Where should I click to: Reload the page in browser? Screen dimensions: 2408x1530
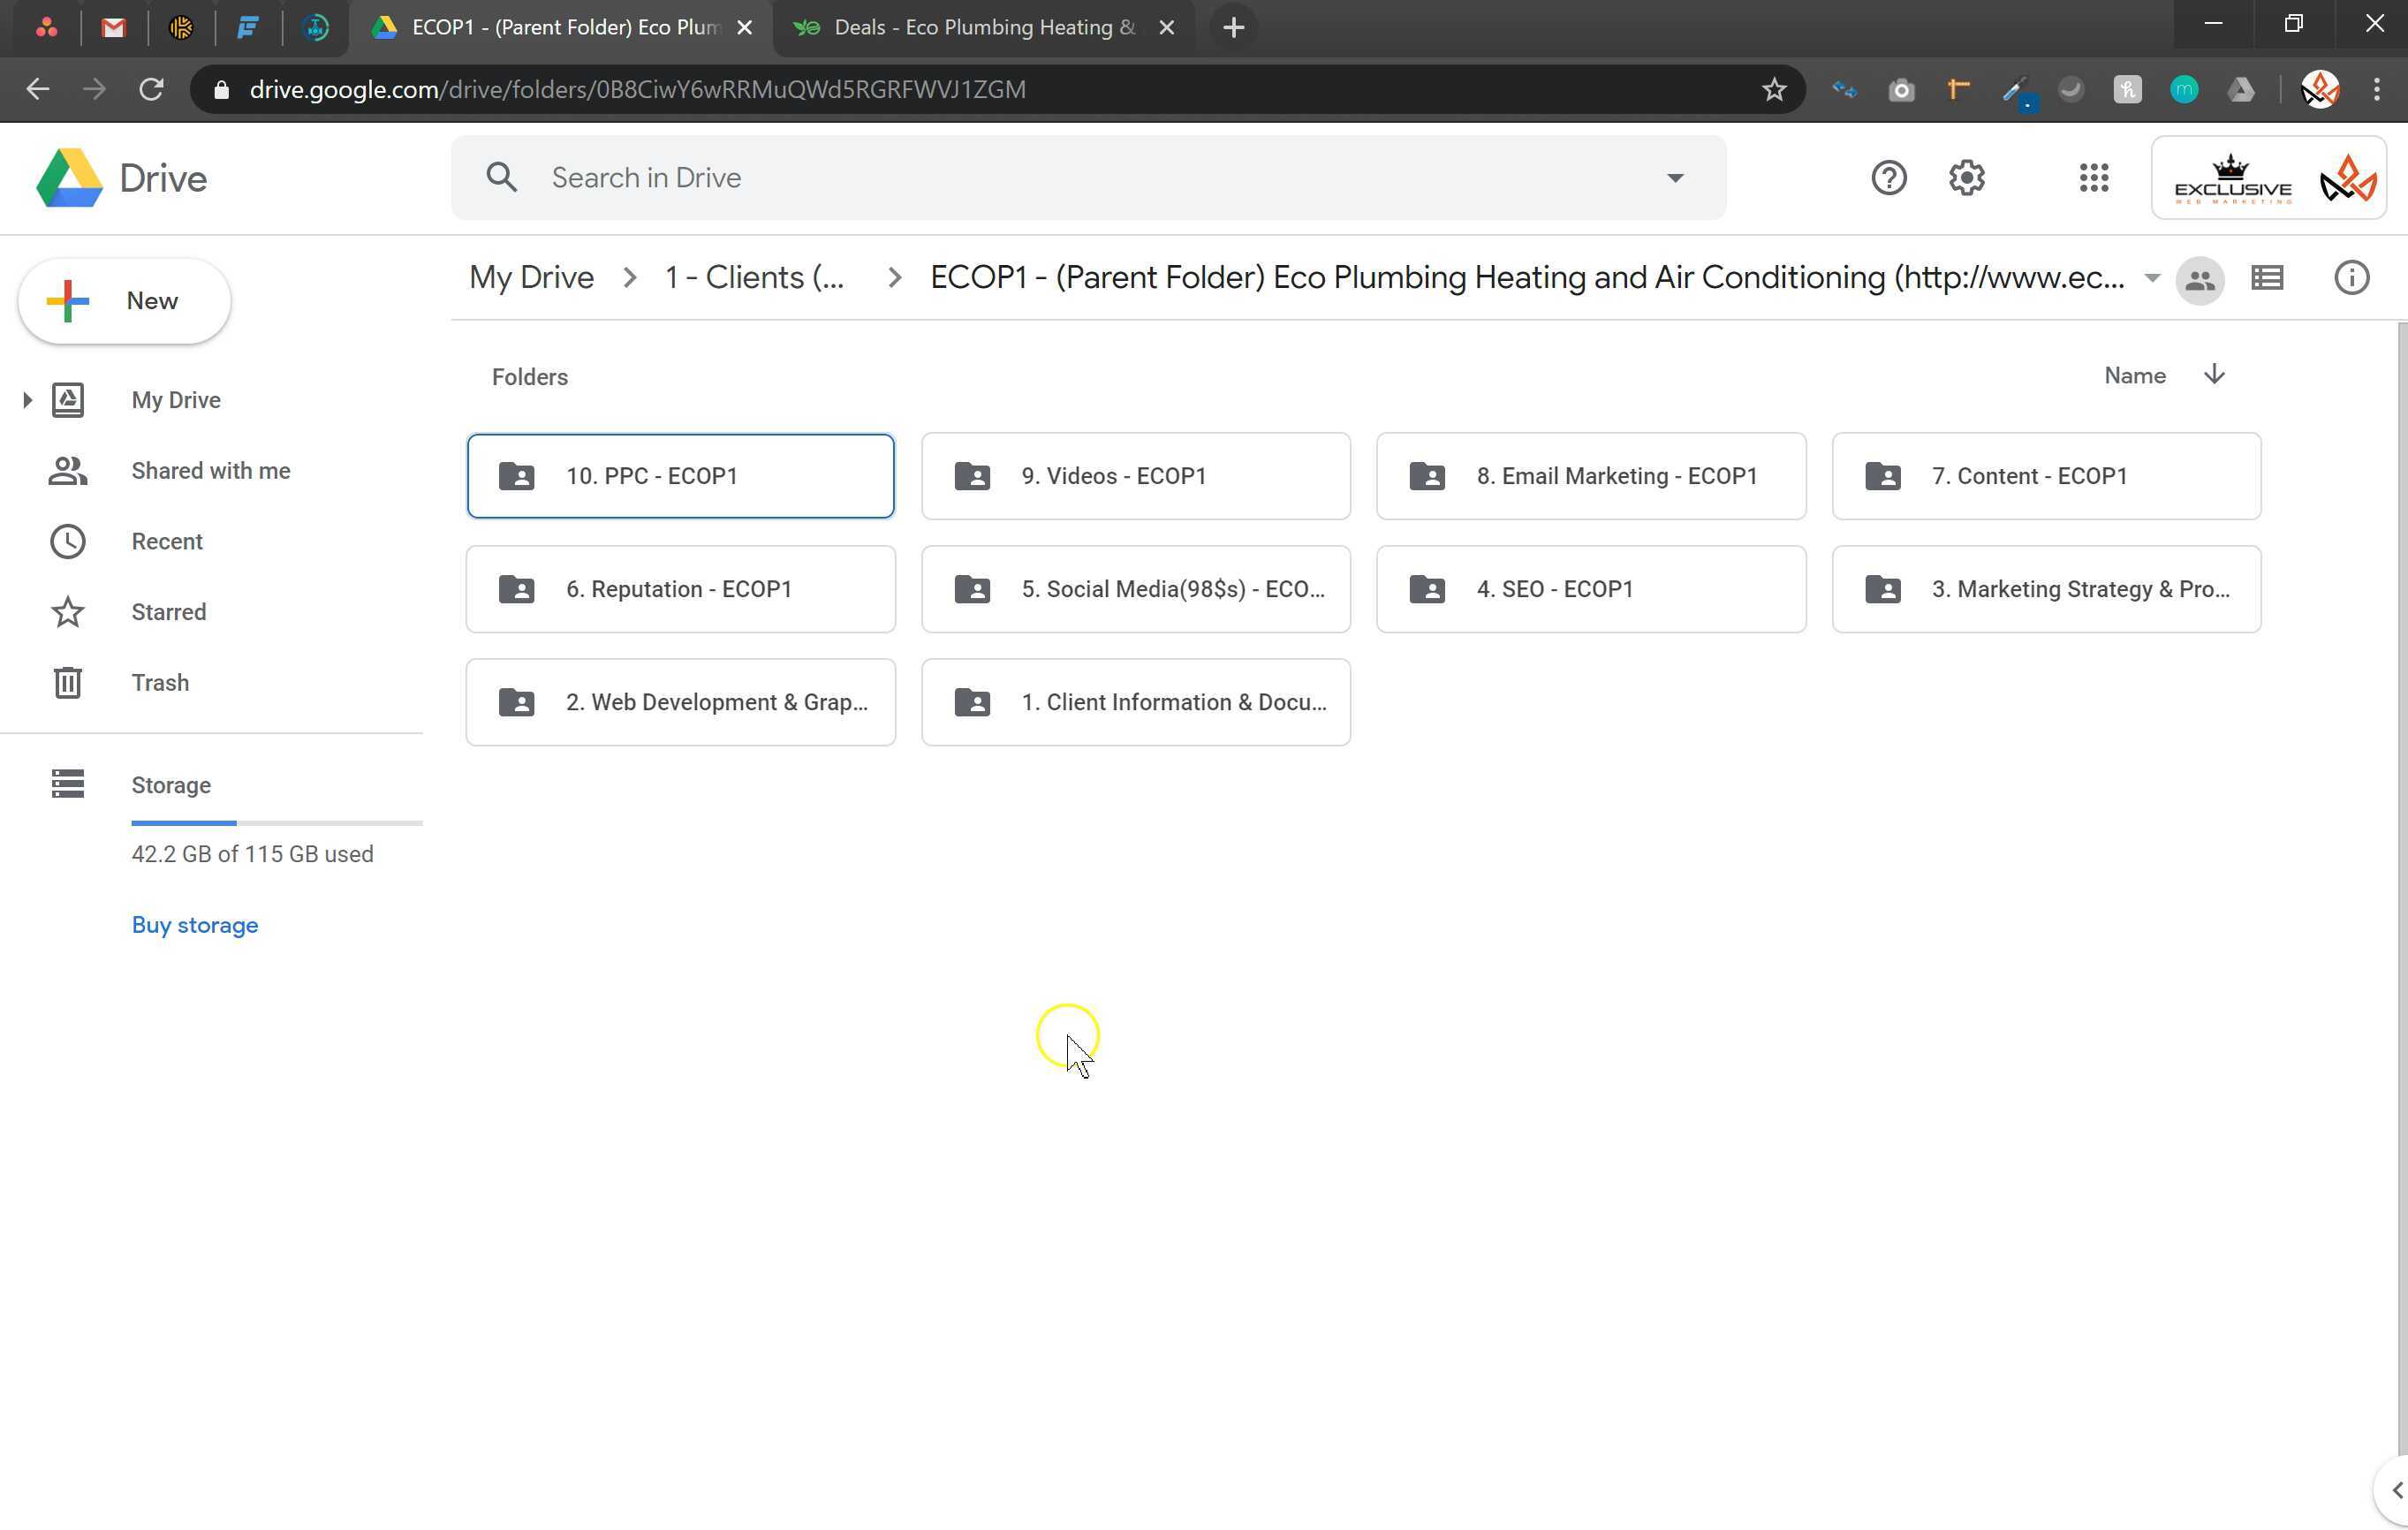click(151, 90)
